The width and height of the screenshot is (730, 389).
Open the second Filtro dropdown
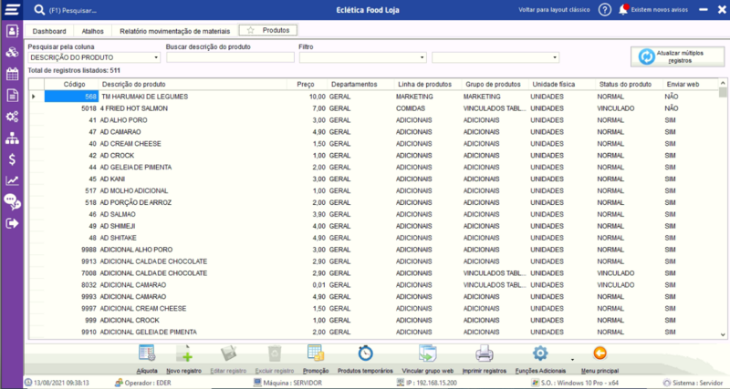[555, 57]
